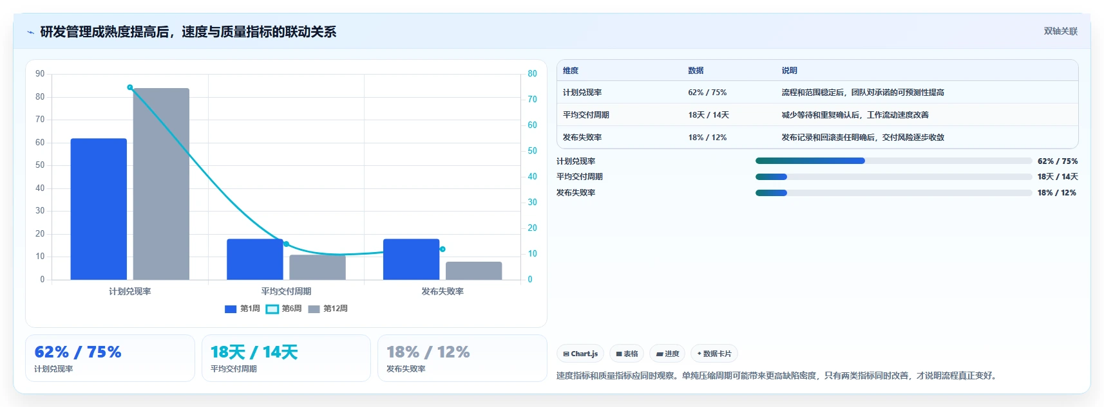
Task: Click the teal 70 label on the right axis
Action: pos(532,99)
